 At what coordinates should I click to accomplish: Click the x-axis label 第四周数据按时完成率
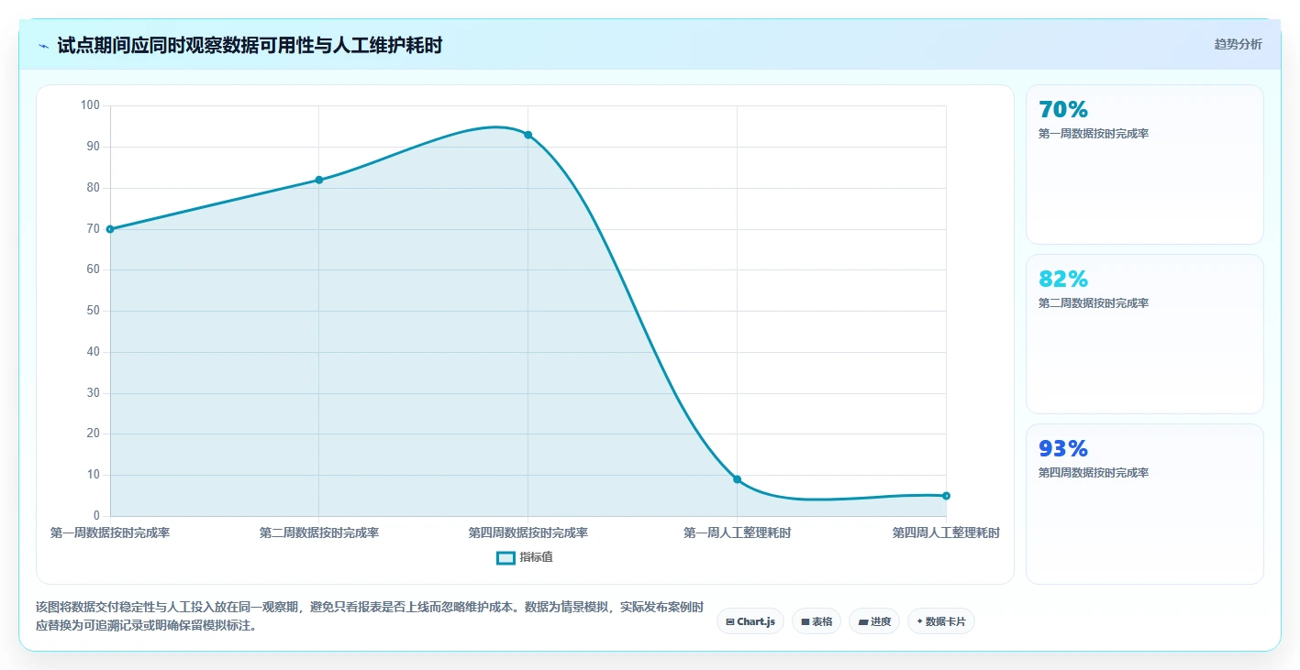click(528, 533)
